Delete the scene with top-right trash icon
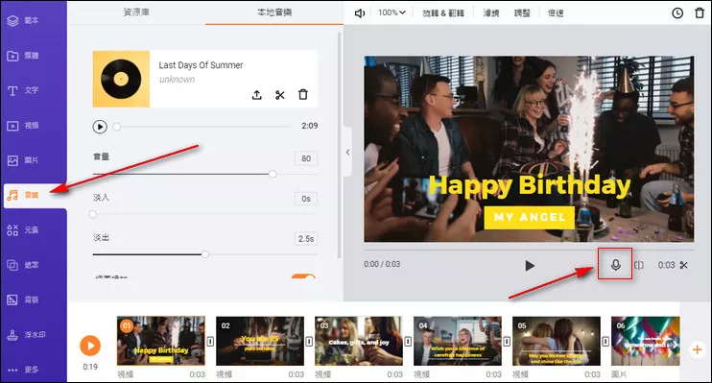This screenshot has height=383, width=712. (x=700, y=13)
